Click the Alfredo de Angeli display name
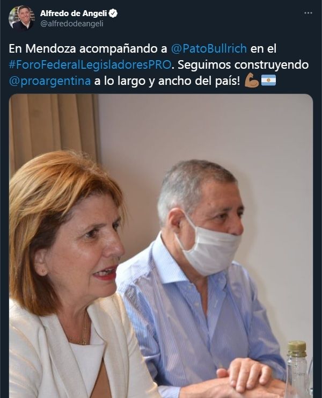 [74, 13]
